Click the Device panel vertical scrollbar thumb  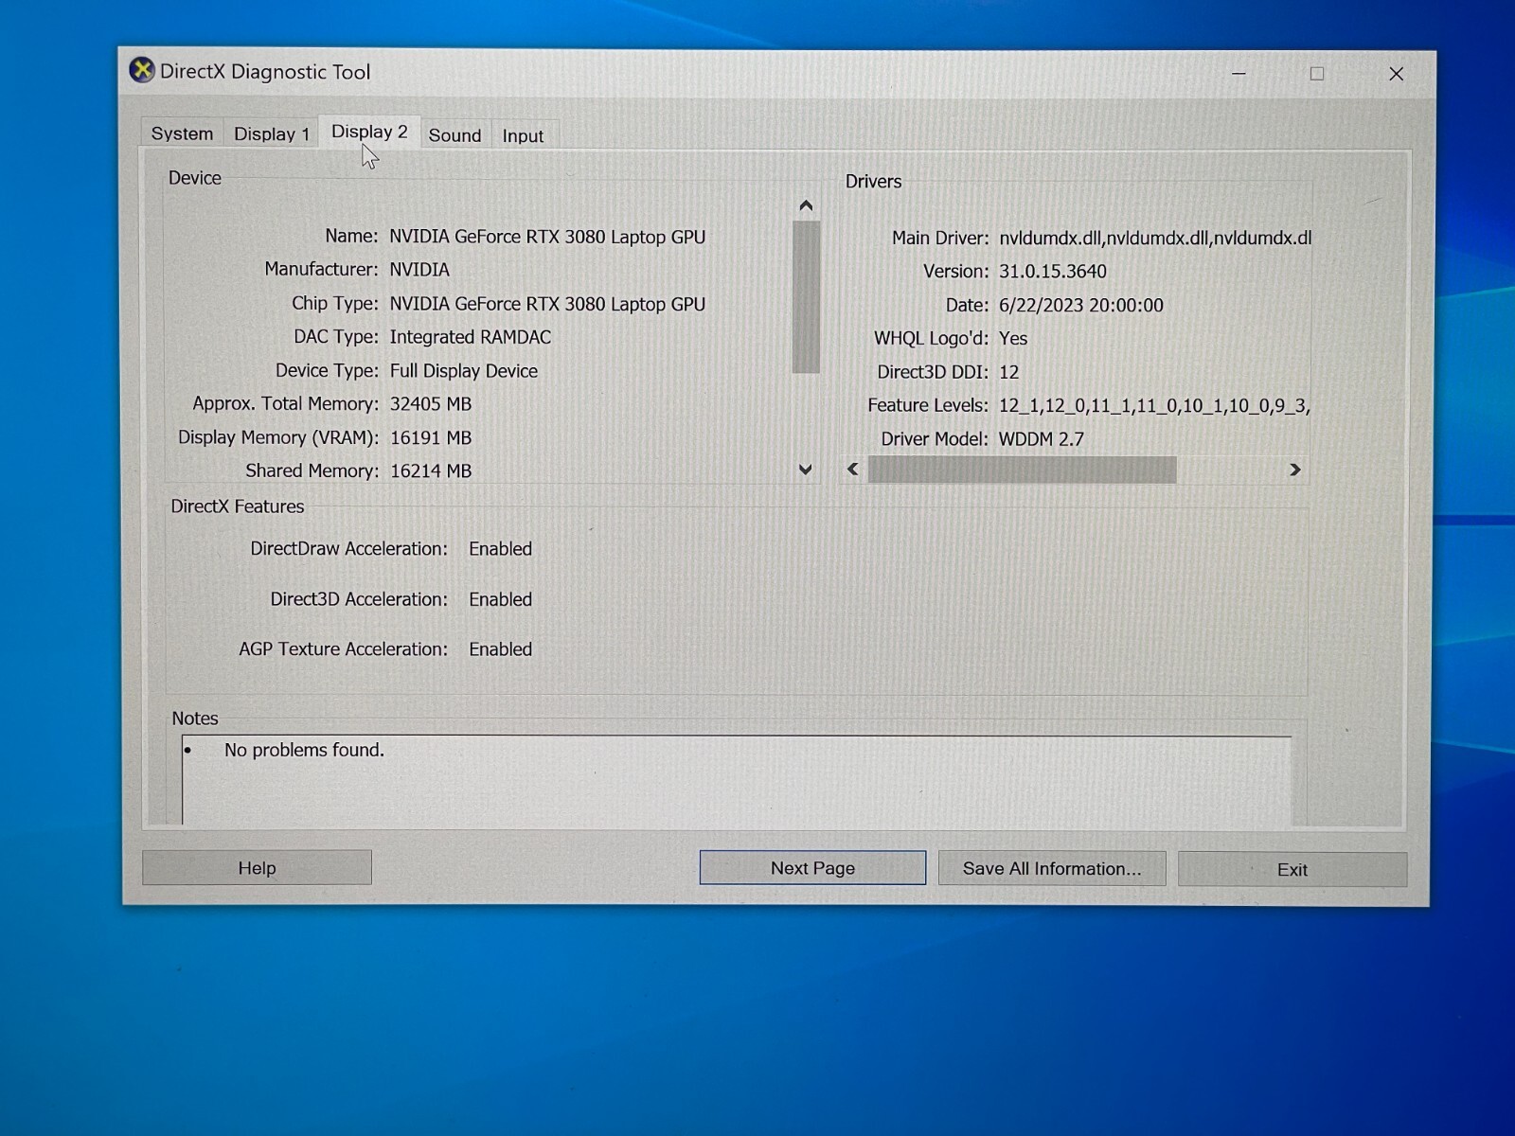[x=806, y=297]
